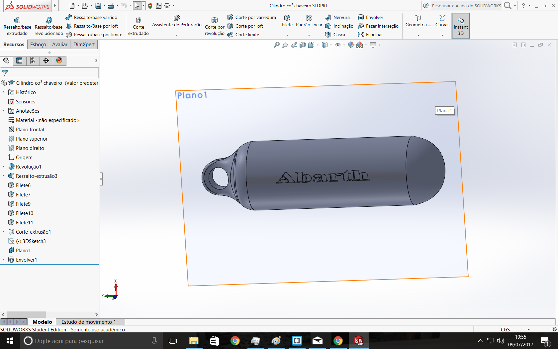Image resolution: width=558 pixels, height=349 pixels.
Task: Click the Zoom to fit icon
Action: coord(277,45)
